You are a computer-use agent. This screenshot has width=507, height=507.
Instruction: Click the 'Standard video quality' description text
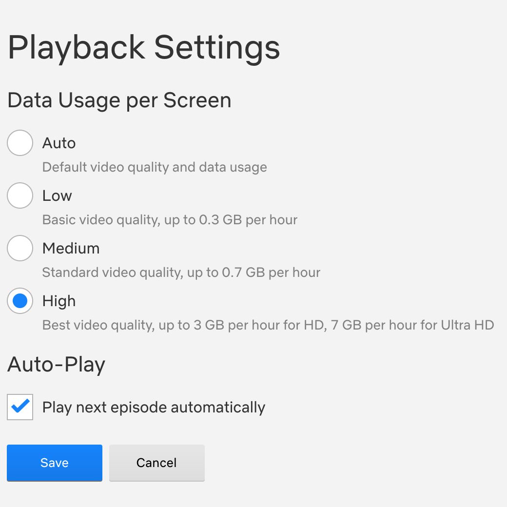click(181, 273)
